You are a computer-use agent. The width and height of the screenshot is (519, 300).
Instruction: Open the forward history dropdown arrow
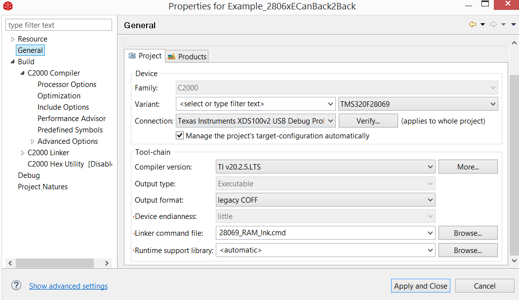[x=503, y=25]
